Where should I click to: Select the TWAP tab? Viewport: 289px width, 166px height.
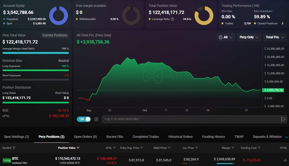coord(239,137)
